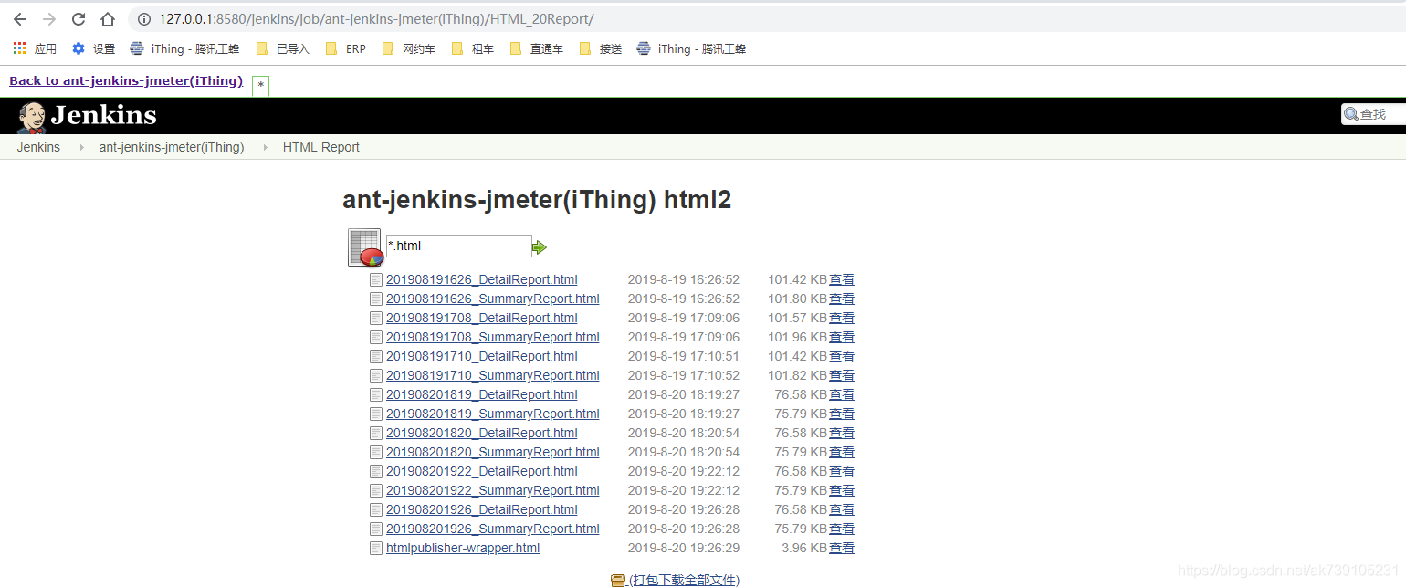Open the 应用 apps grid bookmark

click(35, 48)
